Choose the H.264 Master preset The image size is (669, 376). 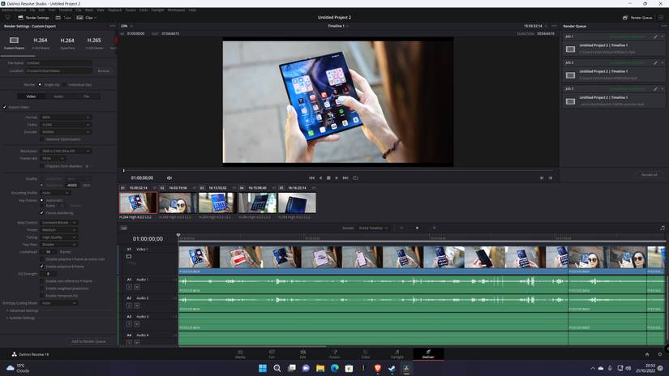pyautogui.click(x=41, y=43)
